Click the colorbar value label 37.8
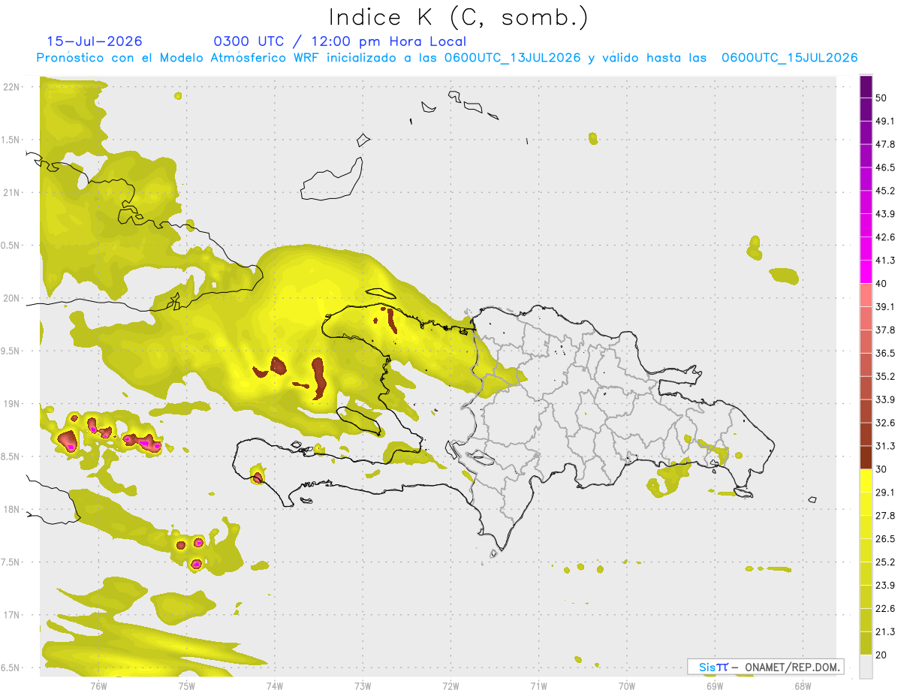The height and width of the screenshot is (696, 901). click(885, 330)
